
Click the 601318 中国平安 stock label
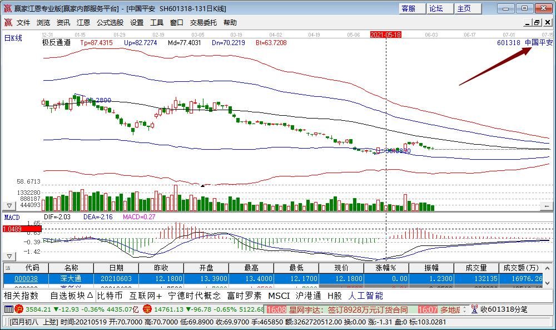pos(525,43)
